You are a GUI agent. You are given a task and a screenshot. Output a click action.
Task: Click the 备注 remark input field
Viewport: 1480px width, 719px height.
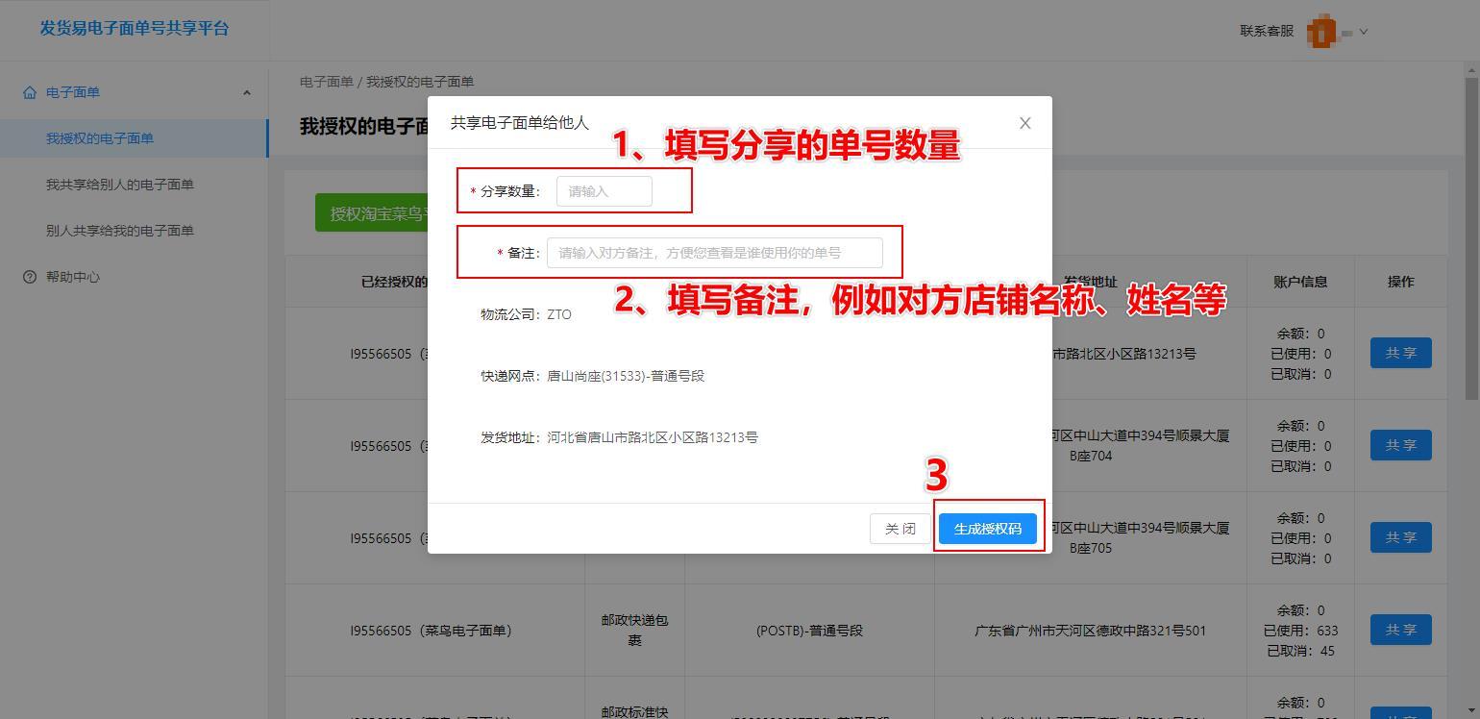714,253
